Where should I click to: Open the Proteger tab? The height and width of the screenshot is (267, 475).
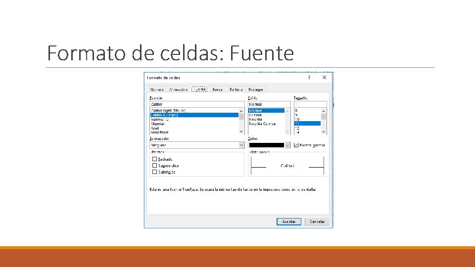tap(256, 89)
